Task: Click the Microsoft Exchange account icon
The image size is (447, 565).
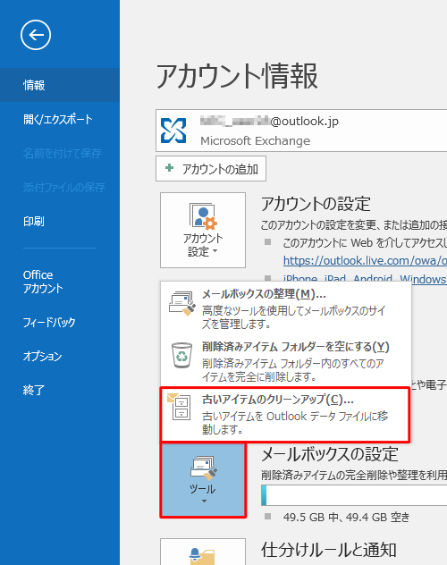Action: click(x=173, y=131)
